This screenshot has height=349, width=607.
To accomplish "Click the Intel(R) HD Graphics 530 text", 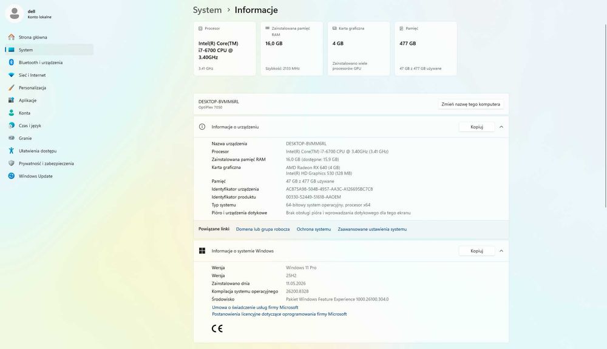I will [x=319, y=173].
